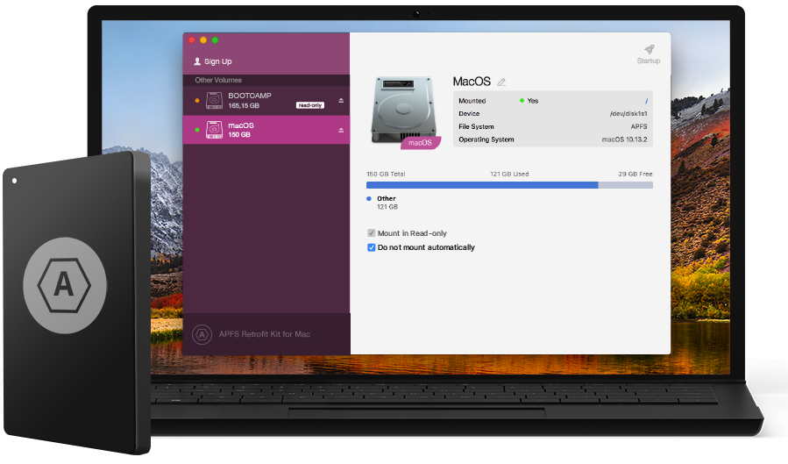The height and width of the screenshot is (464, 788).
Task: Open the mount point slash link
Action: (646, 101)
